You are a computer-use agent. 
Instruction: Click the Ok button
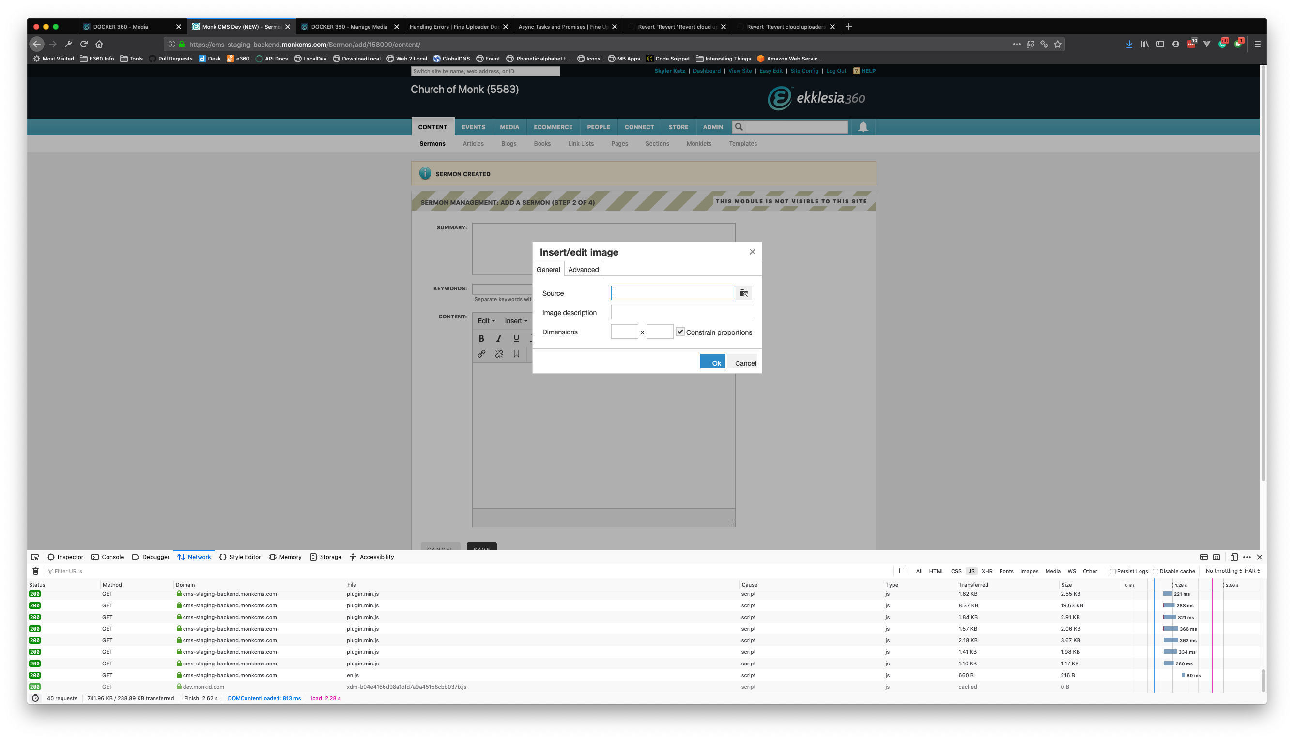click(713, 362)
